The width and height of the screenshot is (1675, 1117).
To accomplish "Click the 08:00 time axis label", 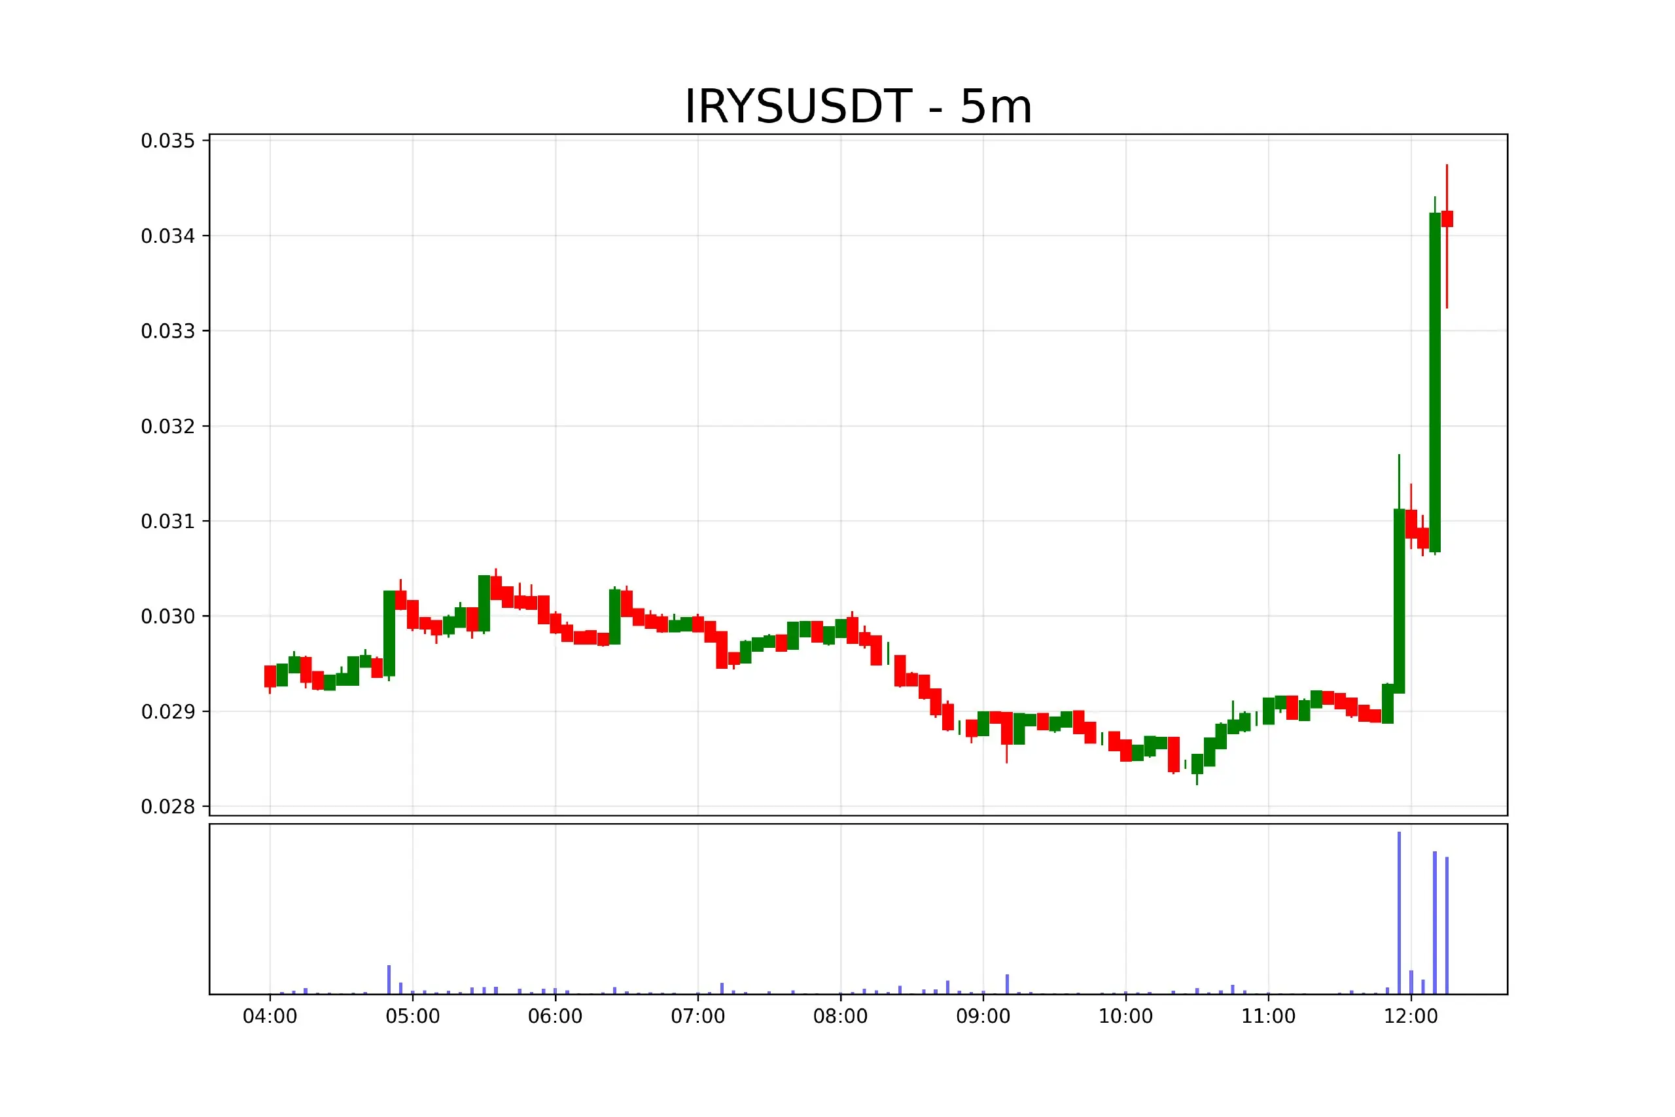I will tap(840, 1017).
